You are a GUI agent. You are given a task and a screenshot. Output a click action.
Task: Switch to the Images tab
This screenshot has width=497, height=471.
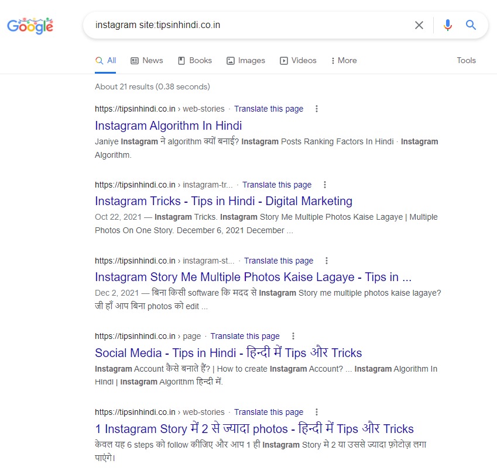coord(246,60)
